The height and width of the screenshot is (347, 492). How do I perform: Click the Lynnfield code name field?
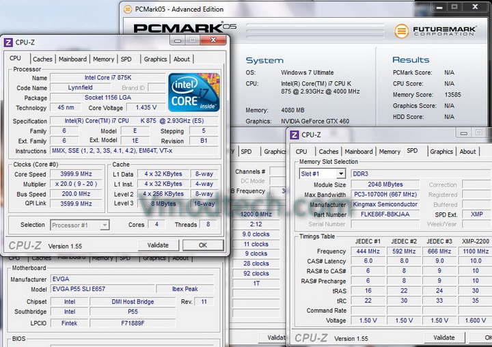[81, 87]
